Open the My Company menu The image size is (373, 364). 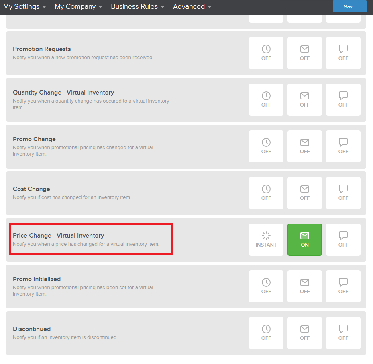(x=78, y=7)
